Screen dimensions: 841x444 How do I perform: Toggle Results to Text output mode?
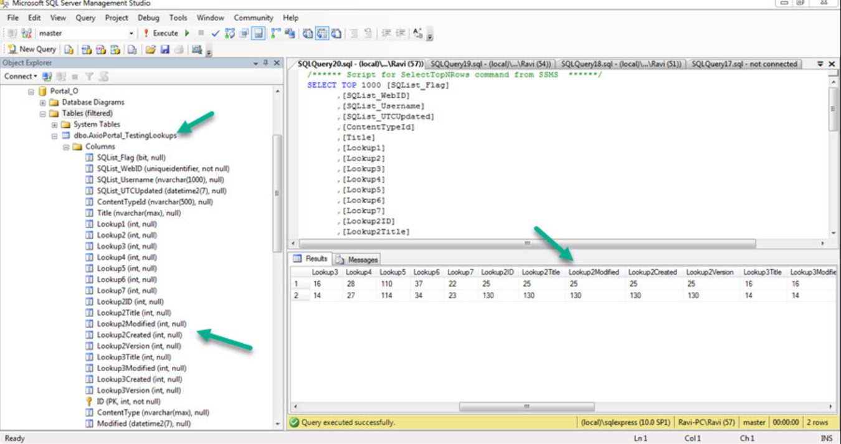point(308,33)
